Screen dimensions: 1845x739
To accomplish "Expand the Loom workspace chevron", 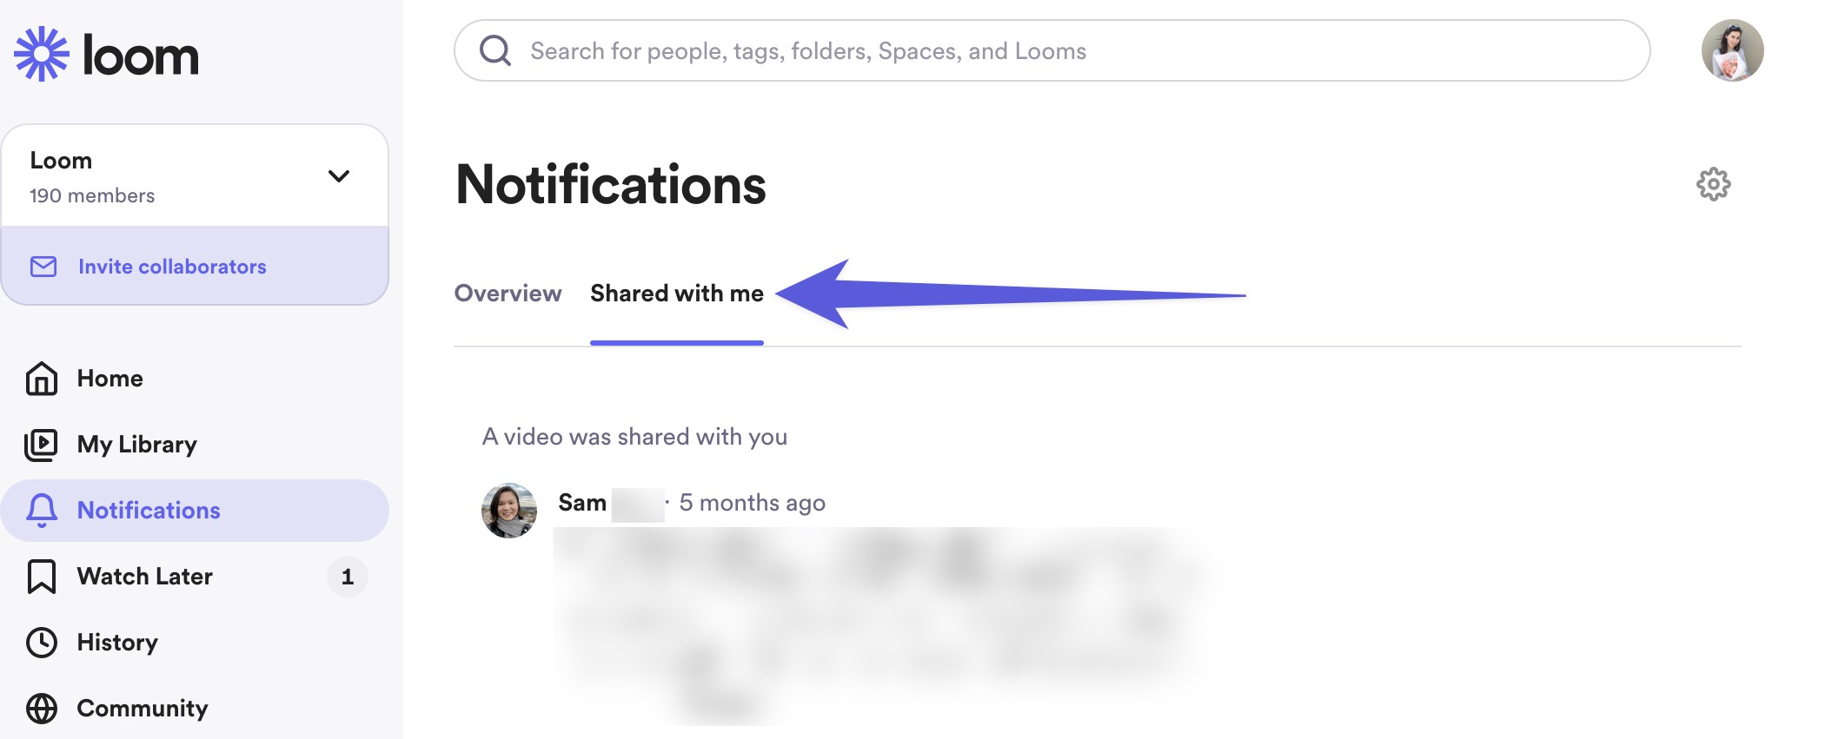I will pyautogui.click(x=339, y=176).
